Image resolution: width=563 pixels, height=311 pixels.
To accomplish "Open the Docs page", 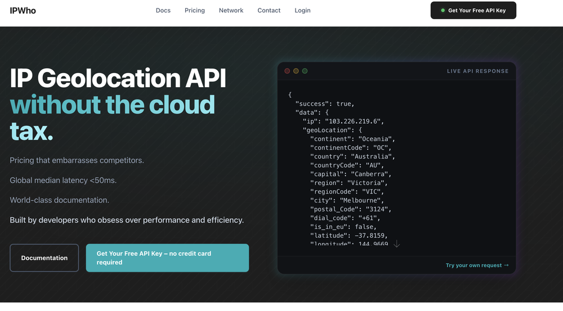I will point(163,10).
